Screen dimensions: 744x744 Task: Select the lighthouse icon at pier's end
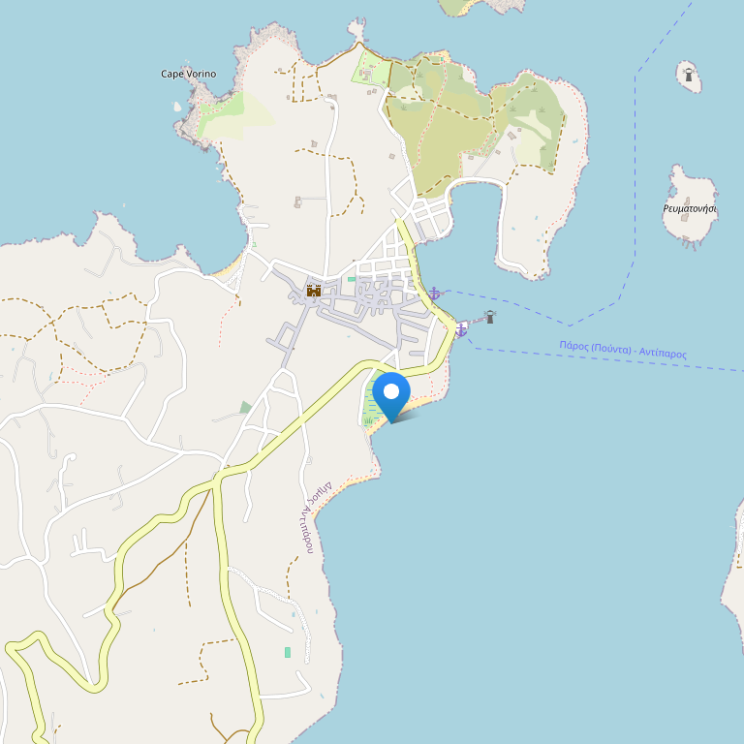(490, 317)
